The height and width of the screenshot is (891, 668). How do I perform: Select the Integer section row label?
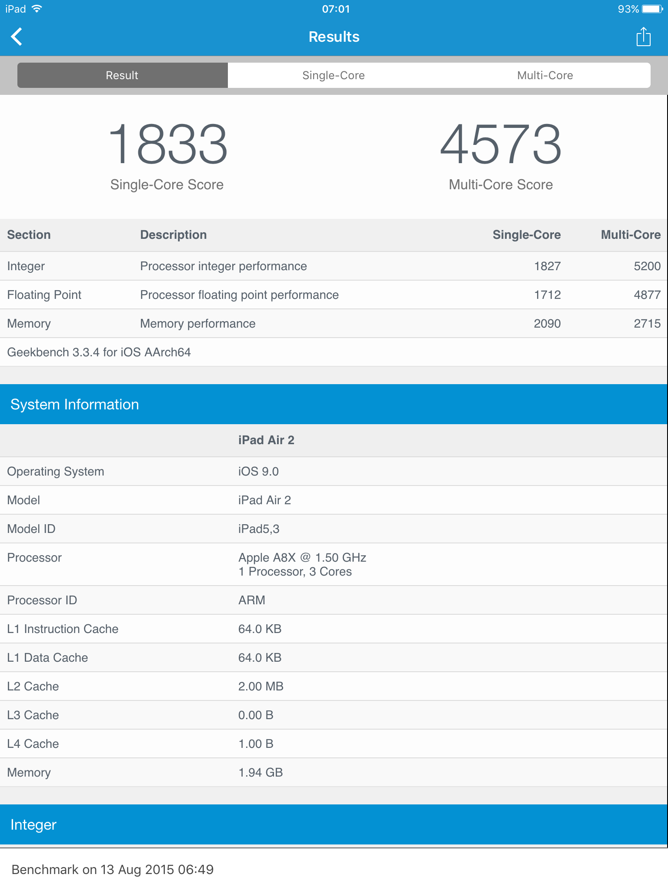click(x=26, y=266)
